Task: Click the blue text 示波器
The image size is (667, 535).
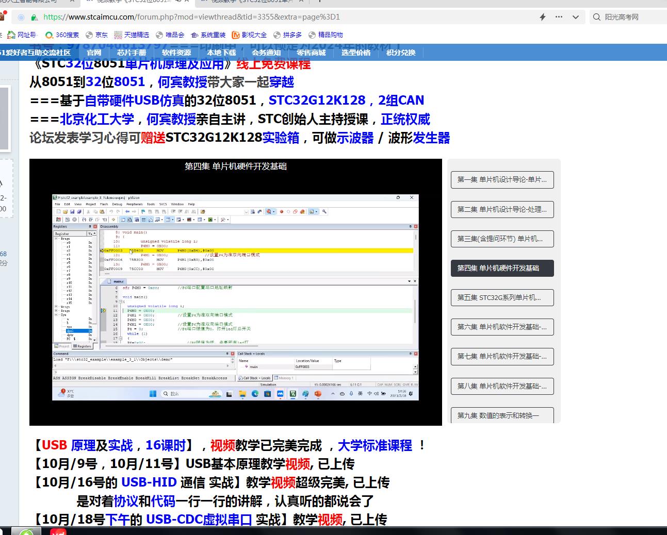Action: pos(355,138)
